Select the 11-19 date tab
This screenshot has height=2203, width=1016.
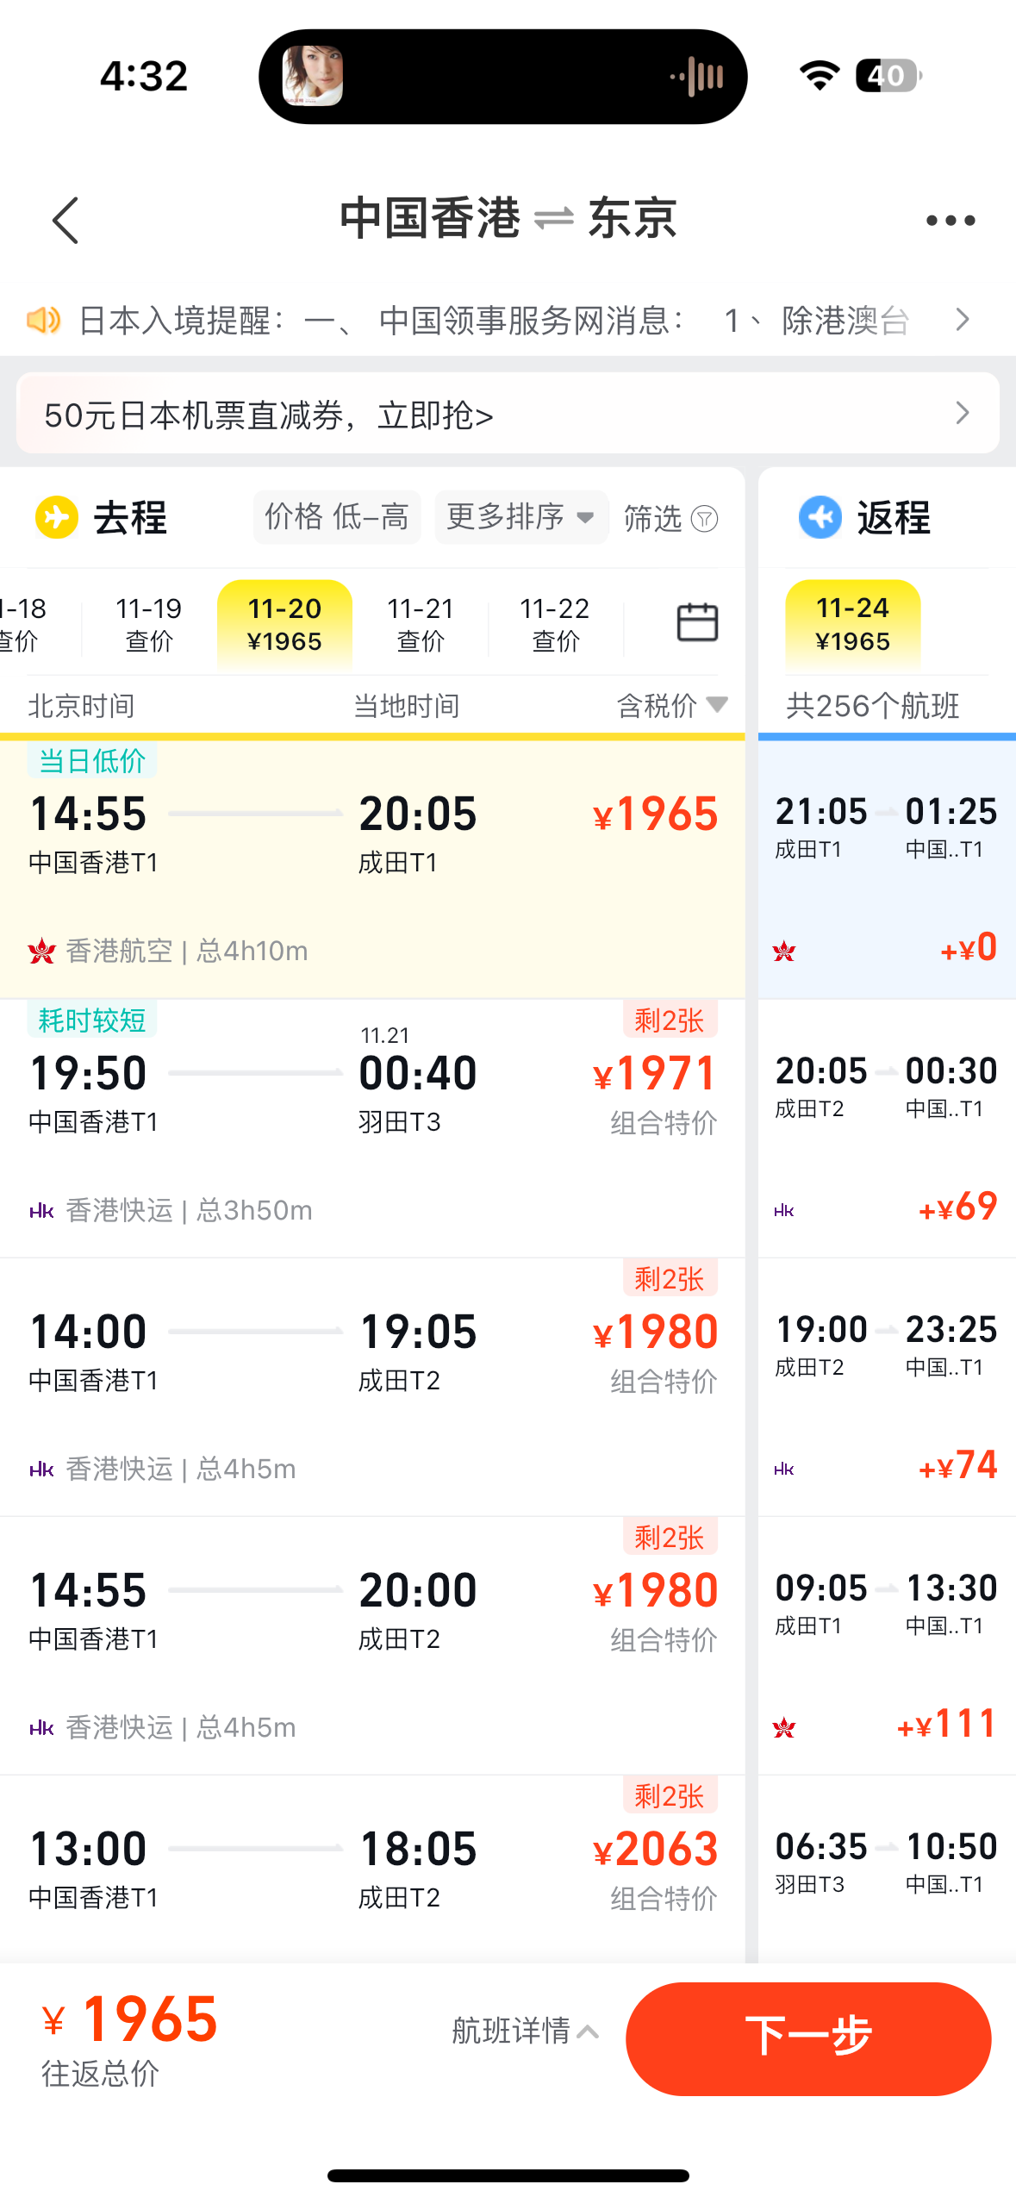tap(149, 624)
